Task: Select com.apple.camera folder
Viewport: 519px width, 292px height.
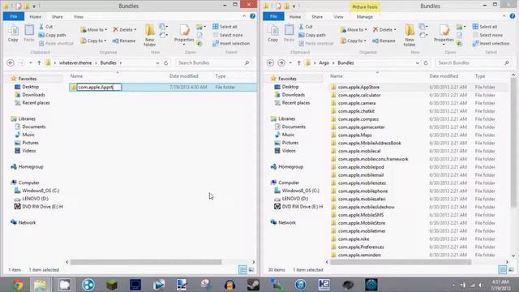Action: coord(357,103)
